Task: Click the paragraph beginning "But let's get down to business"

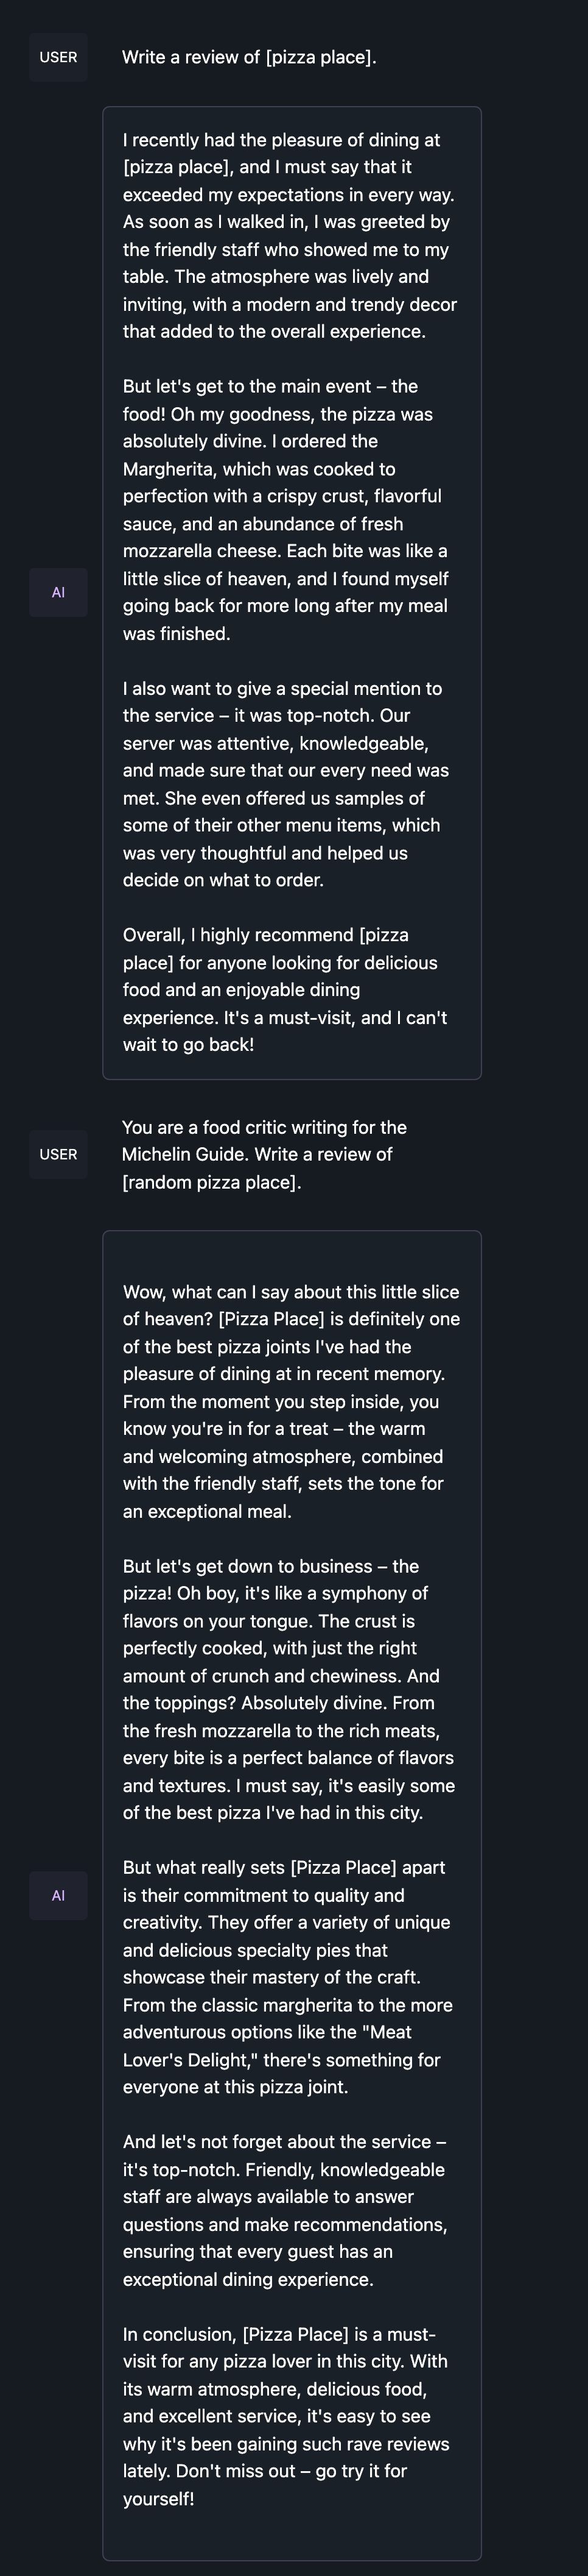Action: (289, 1689)
